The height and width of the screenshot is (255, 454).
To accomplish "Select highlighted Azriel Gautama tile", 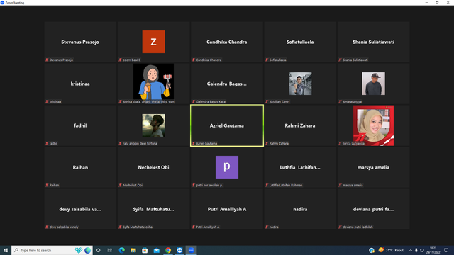I will 227,125.
